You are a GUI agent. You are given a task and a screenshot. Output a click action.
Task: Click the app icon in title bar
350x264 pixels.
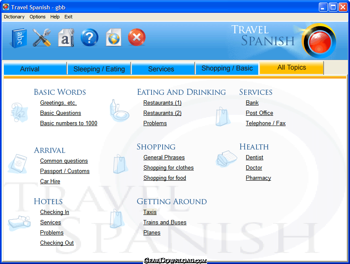[x=6, y=7]
